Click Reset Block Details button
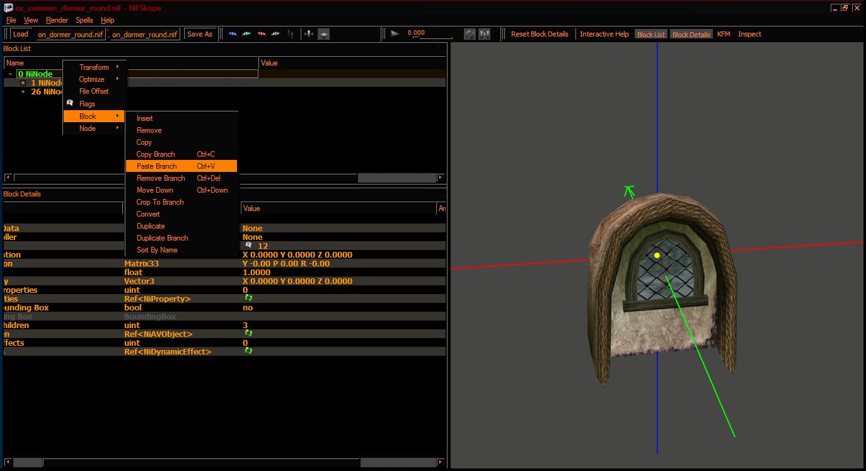Viewport: 866px width, 471px height. click(540, 34)
